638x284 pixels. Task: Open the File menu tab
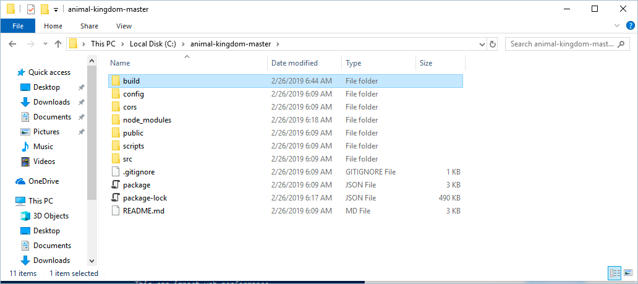coord(18,26)
